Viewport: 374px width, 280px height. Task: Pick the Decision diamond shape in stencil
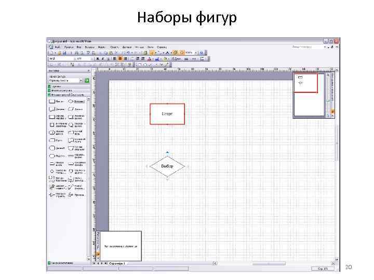[71, 102]
